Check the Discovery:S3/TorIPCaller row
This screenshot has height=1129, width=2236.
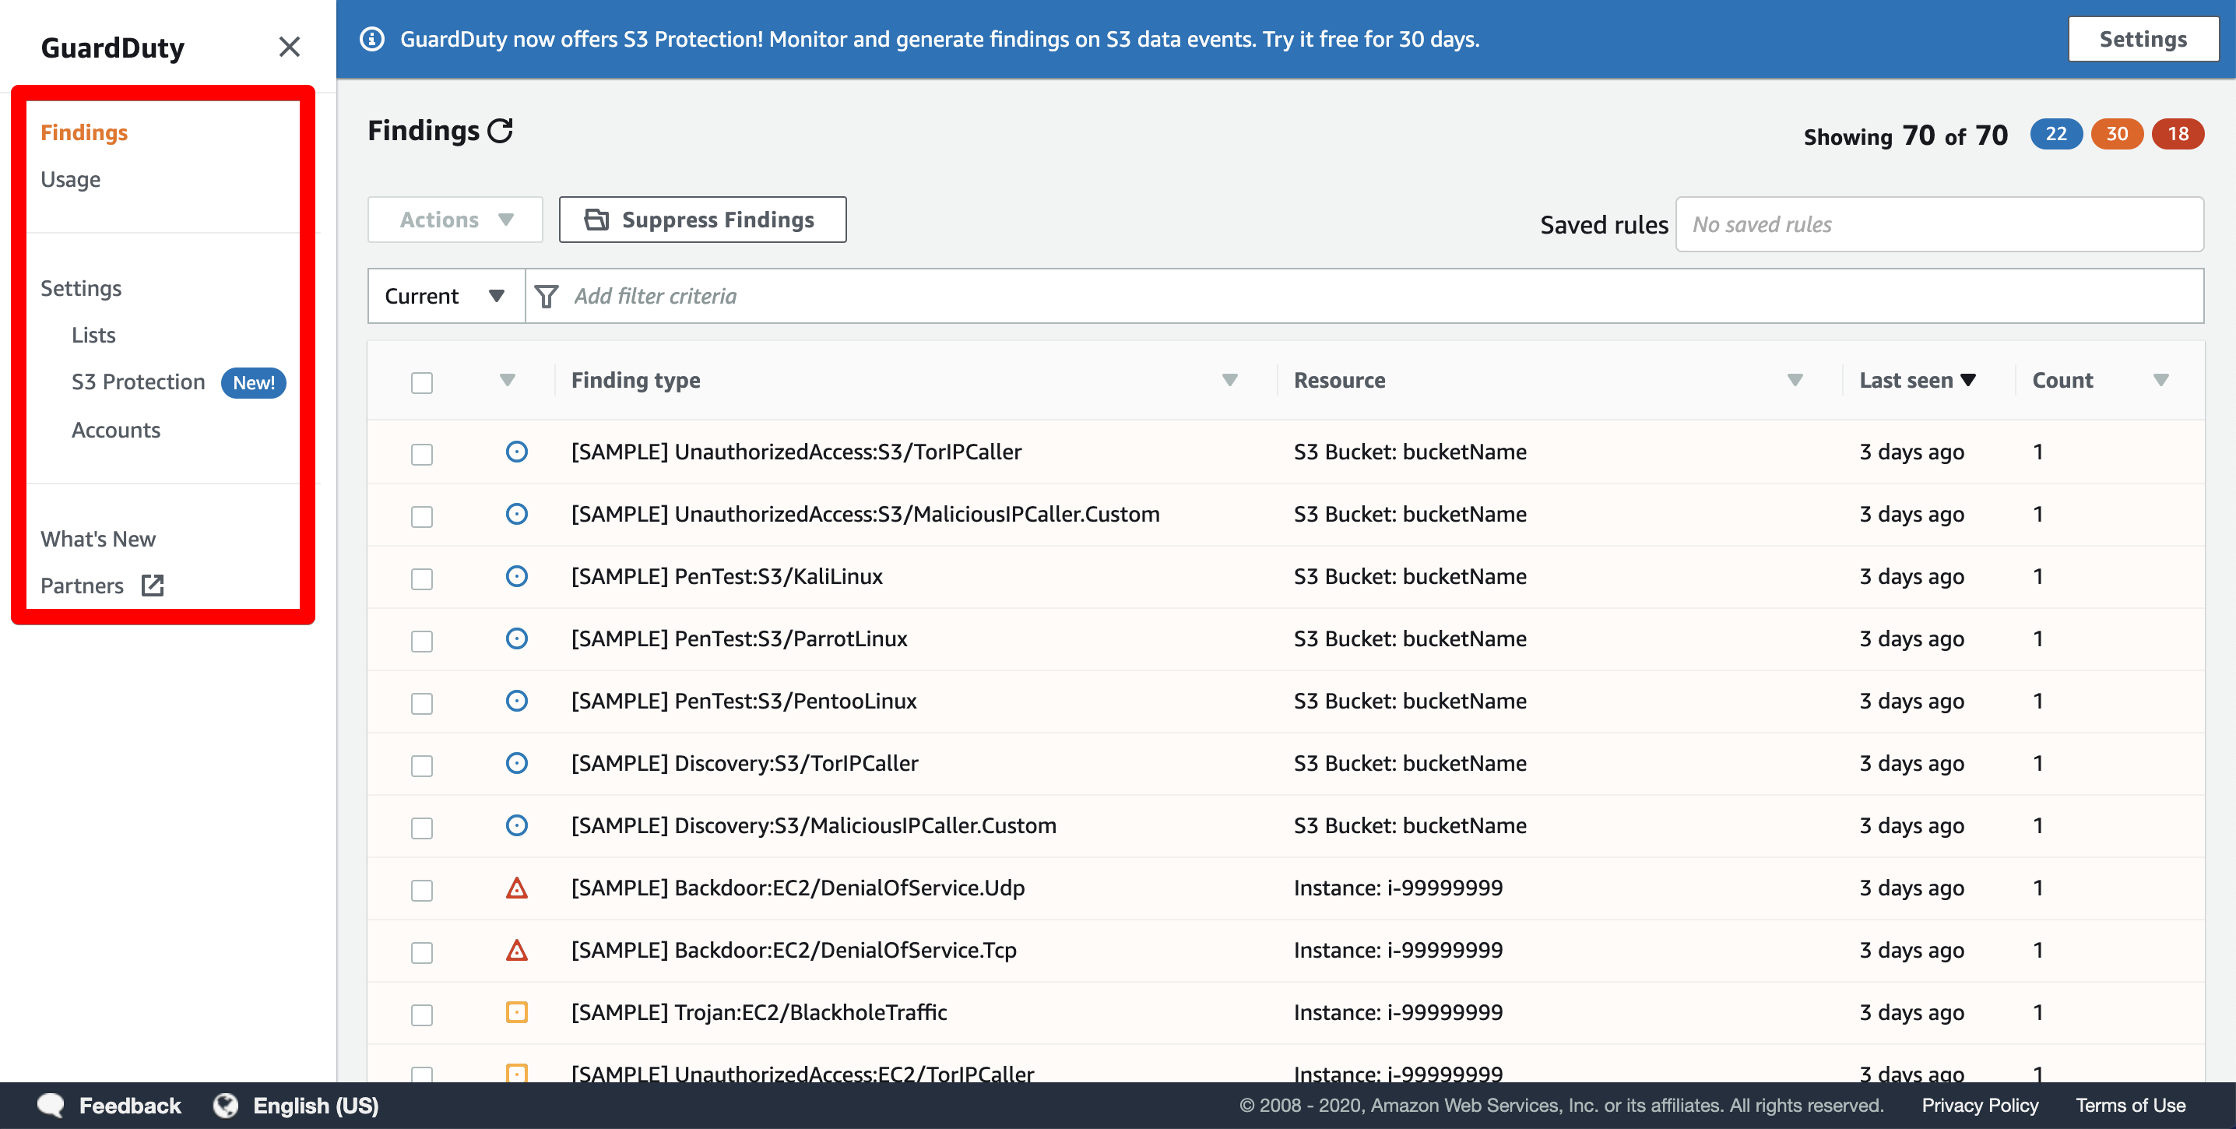pyautogui.click(x=422, y=765)
